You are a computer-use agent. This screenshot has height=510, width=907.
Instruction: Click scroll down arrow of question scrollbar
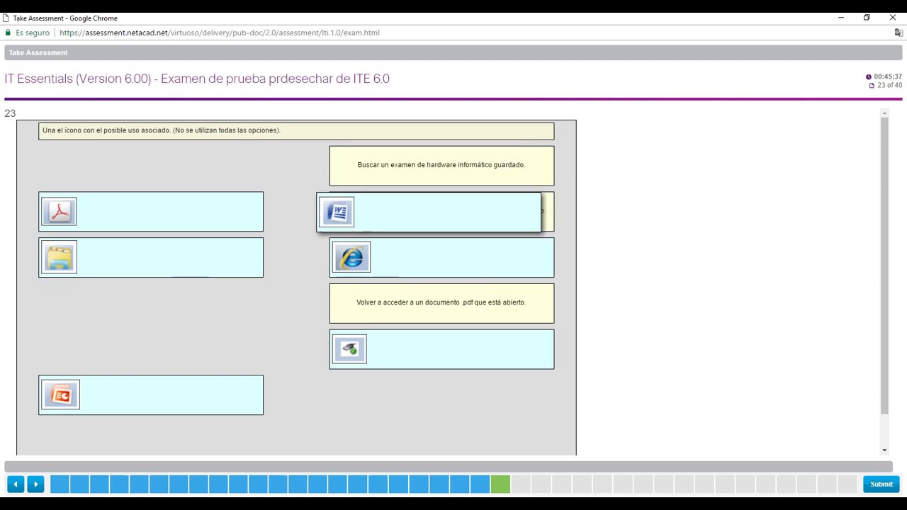tap(884, 450)
